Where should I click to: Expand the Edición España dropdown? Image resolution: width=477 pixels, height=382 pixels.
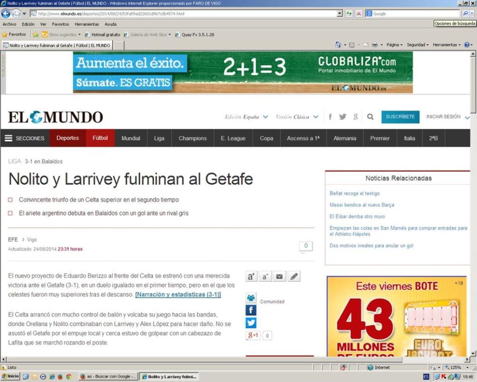(265, 117)
